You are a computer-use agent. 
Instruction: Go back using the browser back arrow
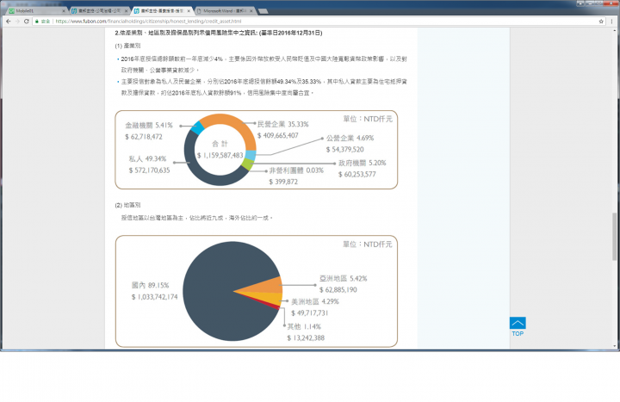click(9, 22)
